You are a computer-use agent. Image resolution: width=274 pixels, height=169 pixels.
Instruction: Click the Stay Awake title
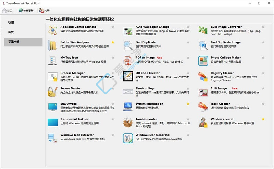point(68,104)
